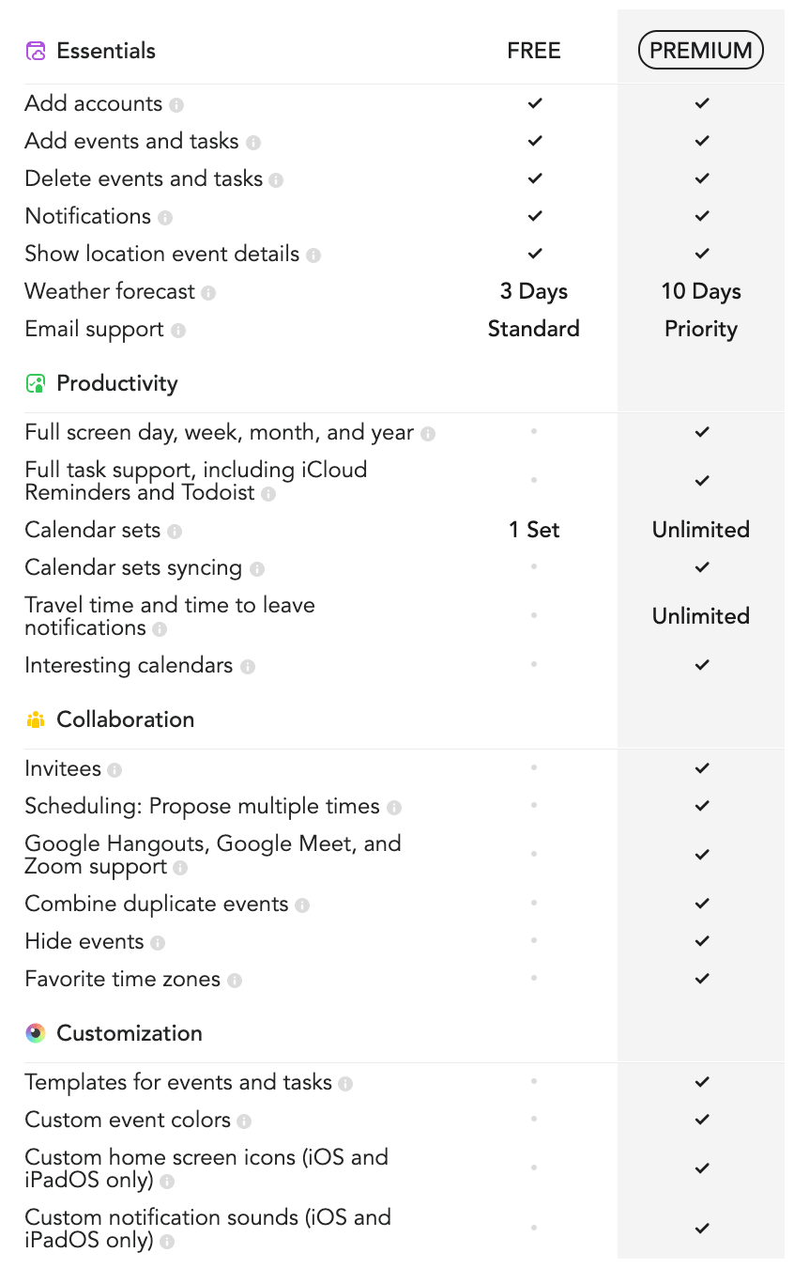
Task: Click info icon next to Hide events
Action: pos(158,942)
